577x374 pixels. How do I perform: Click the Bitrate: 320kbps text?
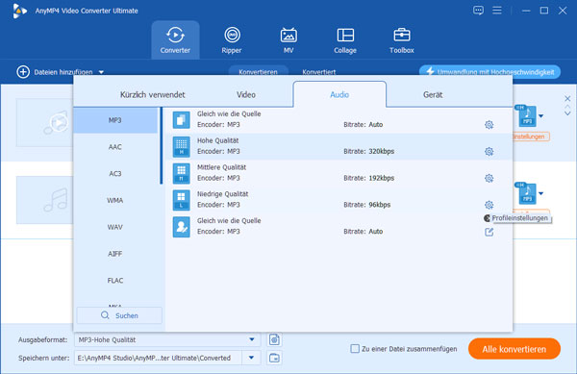pos(368,151)
